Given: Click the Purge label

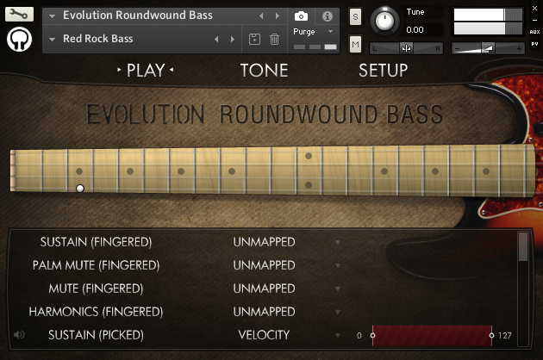Looking at the screenshot, I should click(304, 32).
